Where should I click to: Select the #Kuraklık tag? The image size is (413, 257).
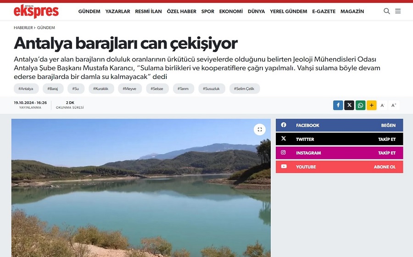(x=101, y=89)
